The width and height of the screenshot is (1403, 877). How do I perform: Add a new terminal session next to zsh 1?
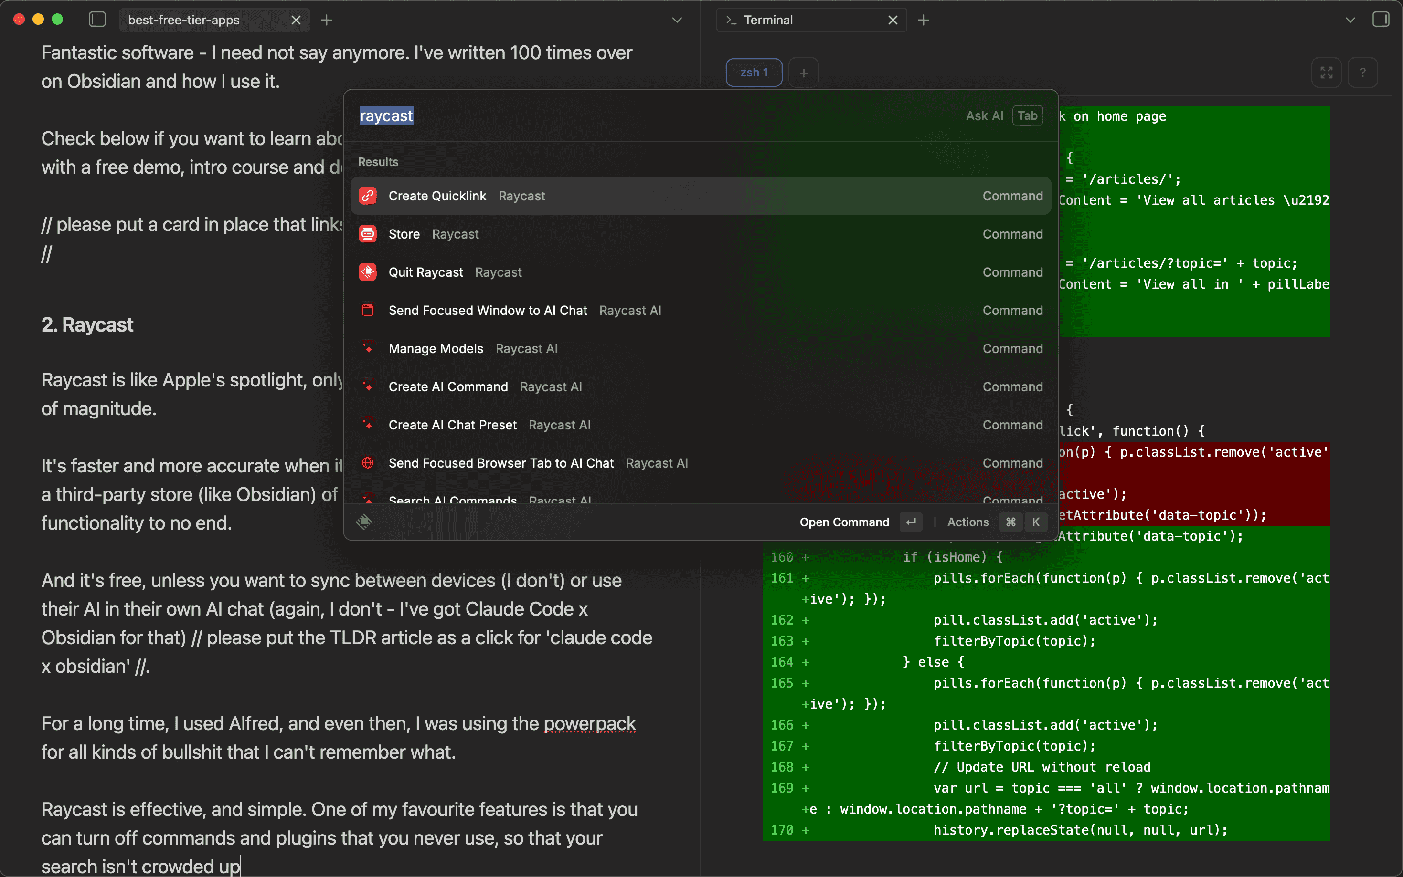coord(803,73)
